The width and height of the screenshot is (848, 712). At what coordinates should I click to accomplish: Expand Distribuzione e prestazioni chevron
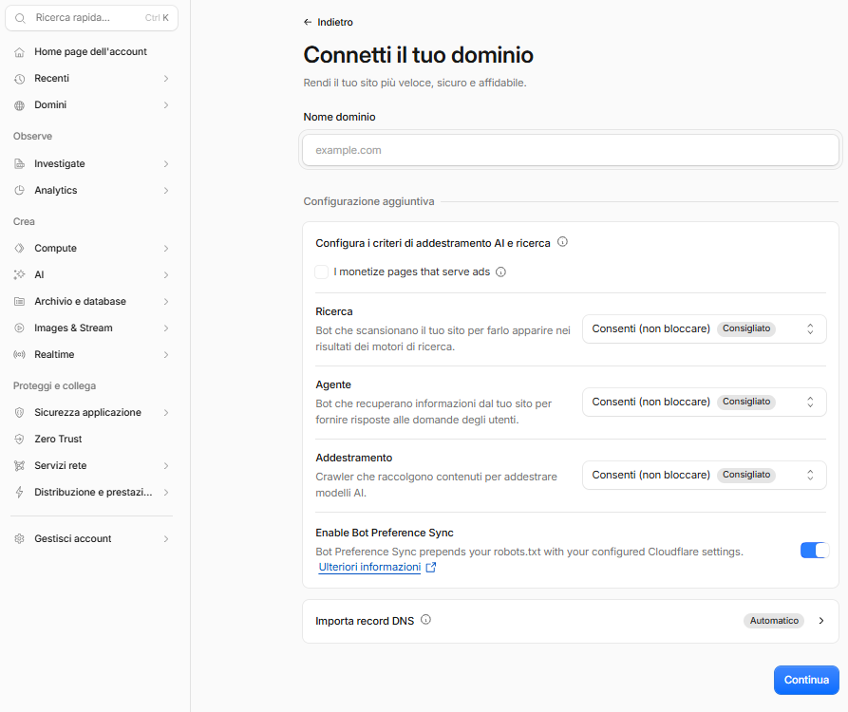(x=166, y=492)
